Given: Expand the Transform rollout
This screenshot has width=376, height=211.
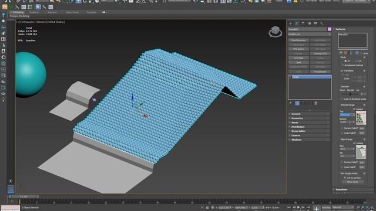Looking at the screenshot, I should point(352,189).
